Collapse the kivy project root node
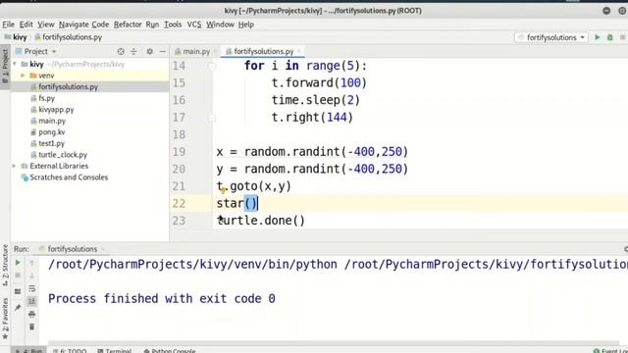This screenshot has width=628, height=353. pos(15,64)
